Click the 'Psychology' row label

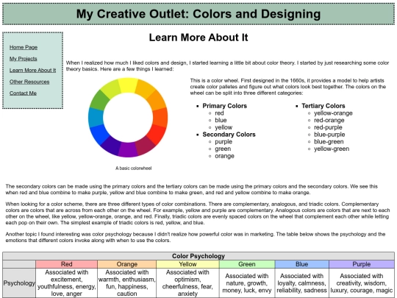click(19, 283)
